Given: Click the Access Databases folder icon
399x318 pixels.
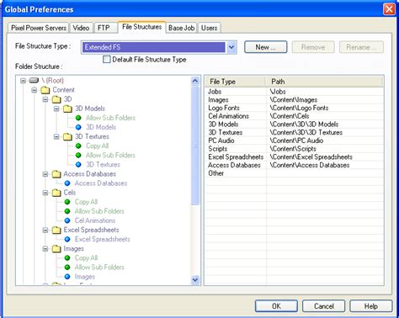Looking at the screenshot, I should point(56,174).
